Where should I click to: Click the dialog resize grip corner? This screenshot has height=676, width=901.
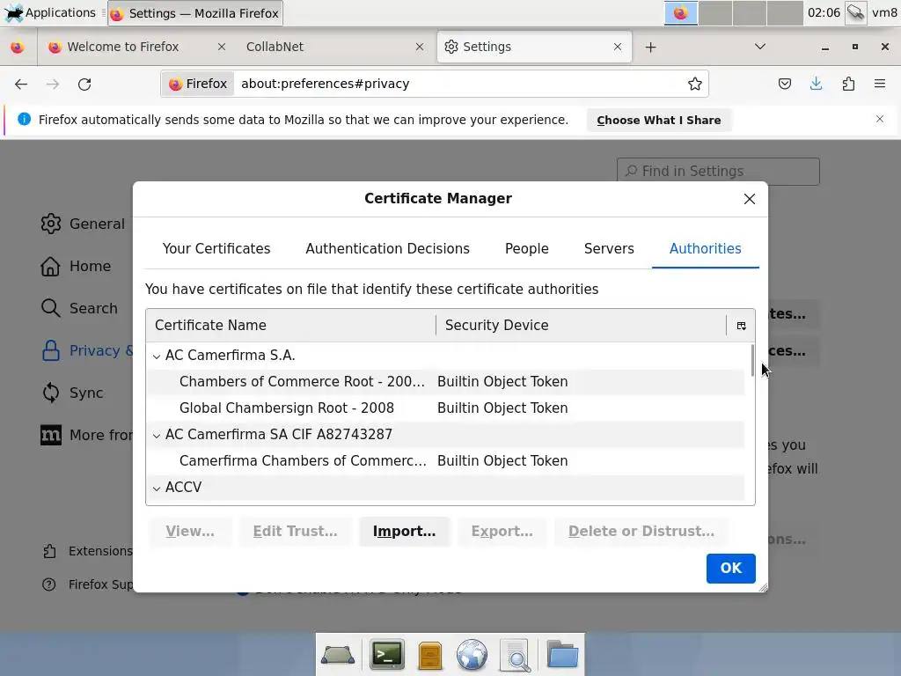763,587
